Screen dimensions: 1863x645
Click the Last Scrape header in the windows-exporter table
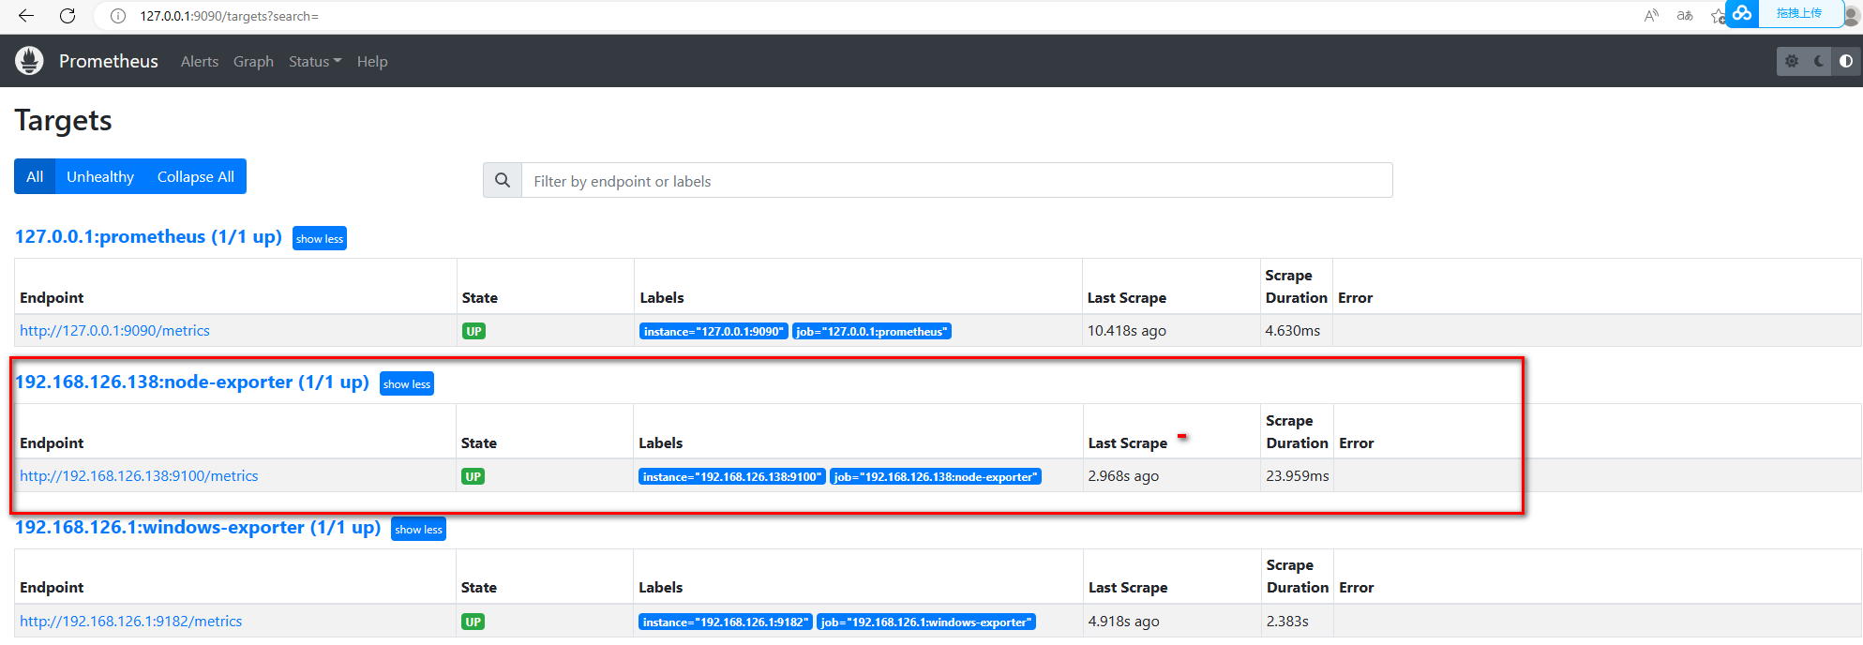point(1128,587)
